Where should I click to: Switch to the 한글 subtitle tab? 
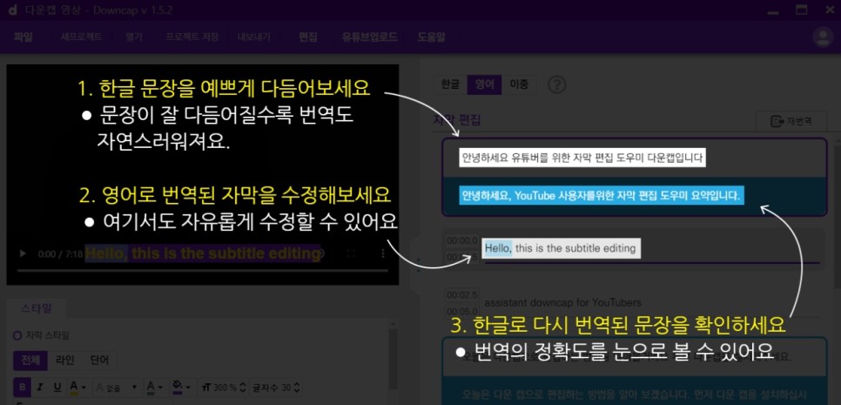pos(450,84)
